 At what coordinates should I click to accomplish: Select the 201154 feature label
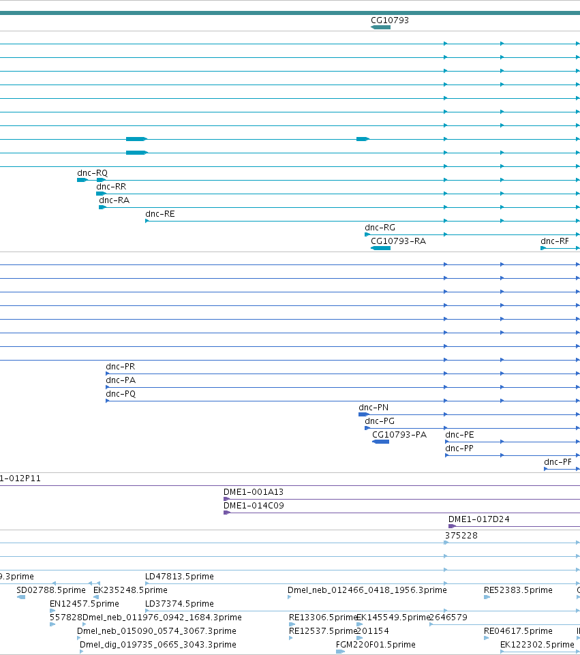pos(373,630)
